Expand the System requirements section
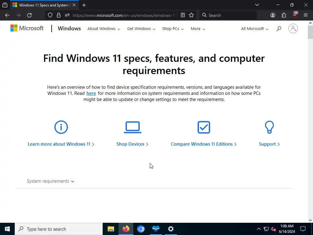Viewport: 313px width, 235px height. coord(50,181)
